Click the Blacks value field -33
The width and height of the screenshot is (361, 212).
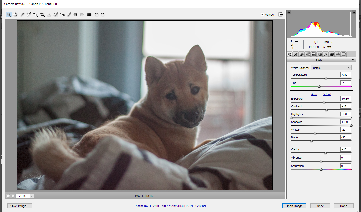[x=346, y=137]
